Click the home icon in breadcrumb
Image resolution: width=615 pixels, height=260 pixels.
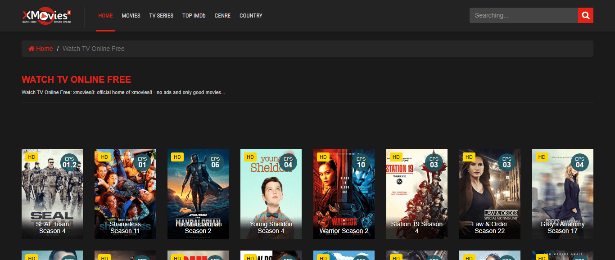pyautogui.click(x=32, y=49)
